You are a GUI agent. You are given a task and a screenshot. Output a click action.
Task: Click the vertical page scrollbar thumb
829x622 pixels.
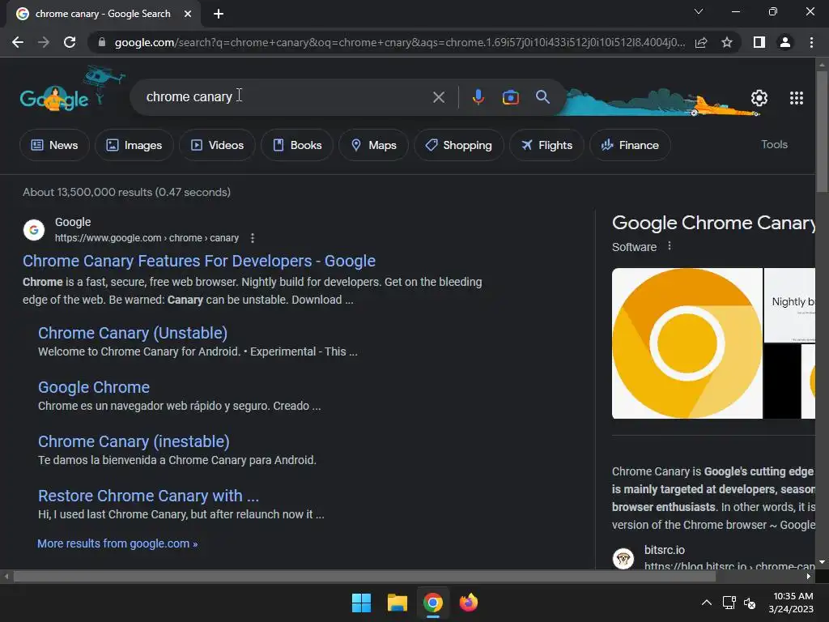(822, 131)
